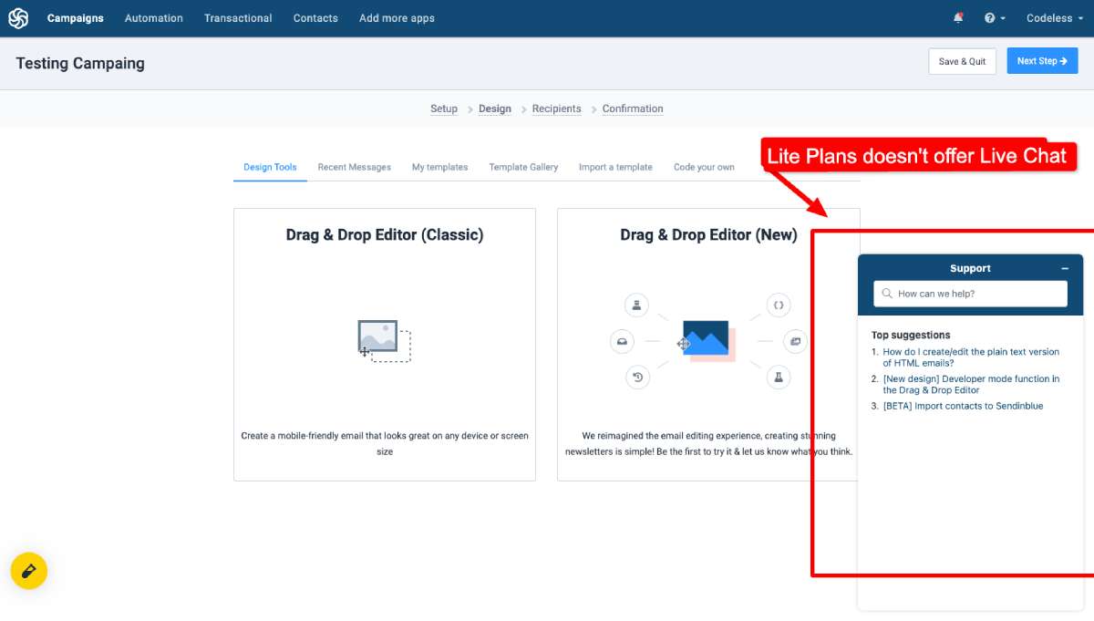The image size is (1094, 621).
Task: Click the envelope inbox icon
Action: [x=622, y=341]
